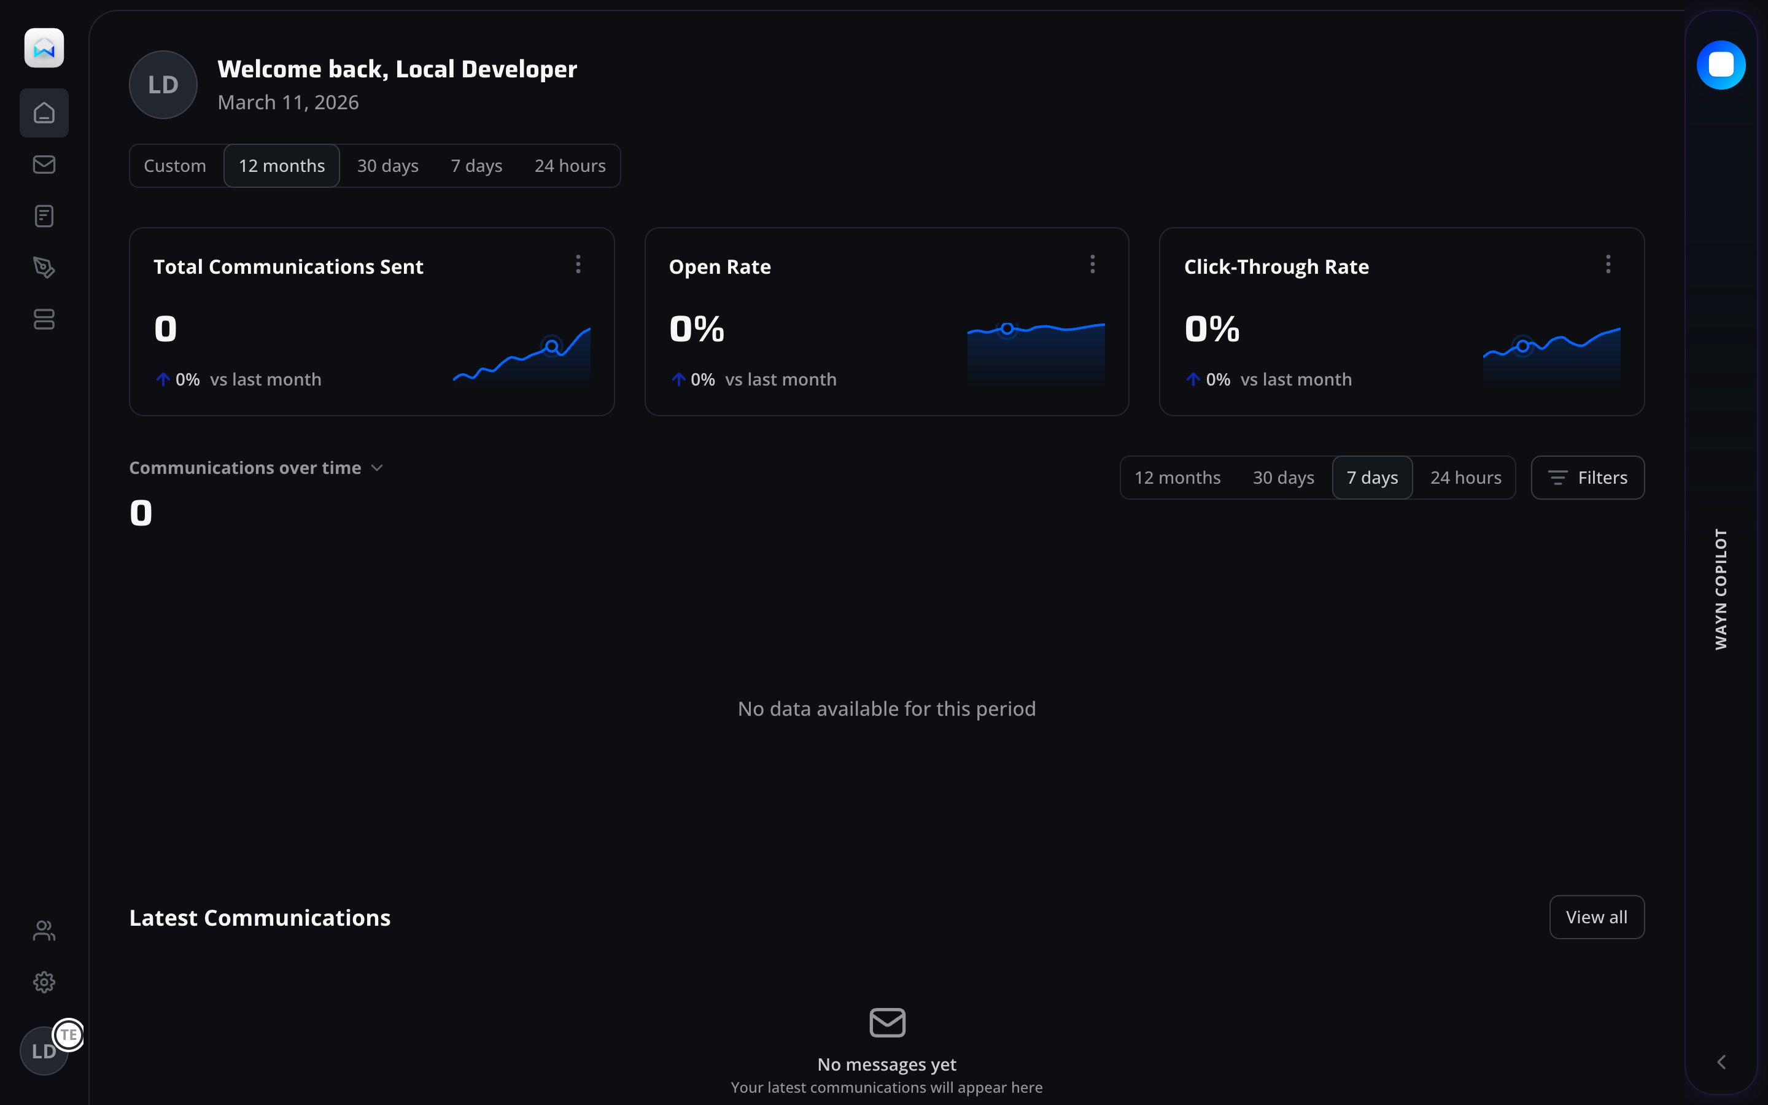The width and height of the screenshot is (1768, 1105).
Task: Open the Pen tool sidebar section
Action: [x=44, y=268]
